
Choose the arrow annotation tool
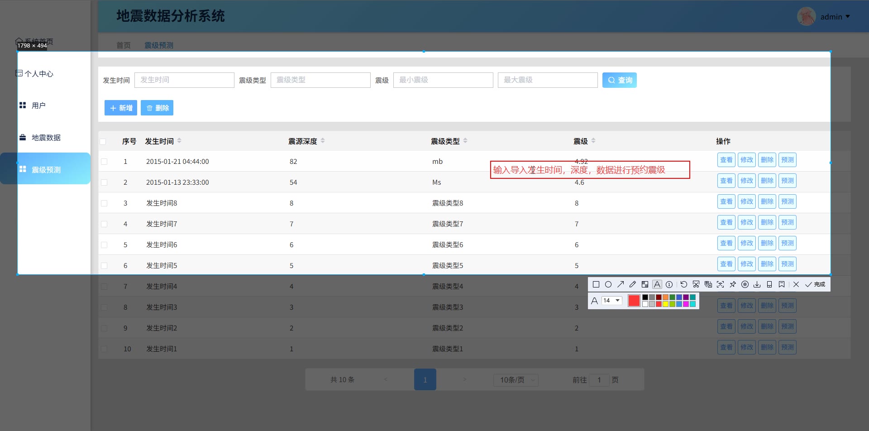[x=621, y=284]
